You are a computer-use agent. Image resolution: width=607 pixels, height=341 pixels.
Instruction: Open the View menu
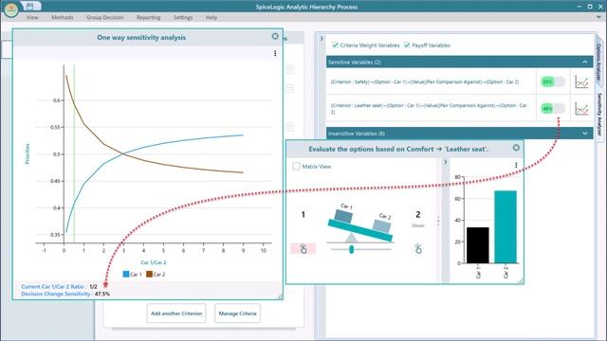[x=32, y=17]
